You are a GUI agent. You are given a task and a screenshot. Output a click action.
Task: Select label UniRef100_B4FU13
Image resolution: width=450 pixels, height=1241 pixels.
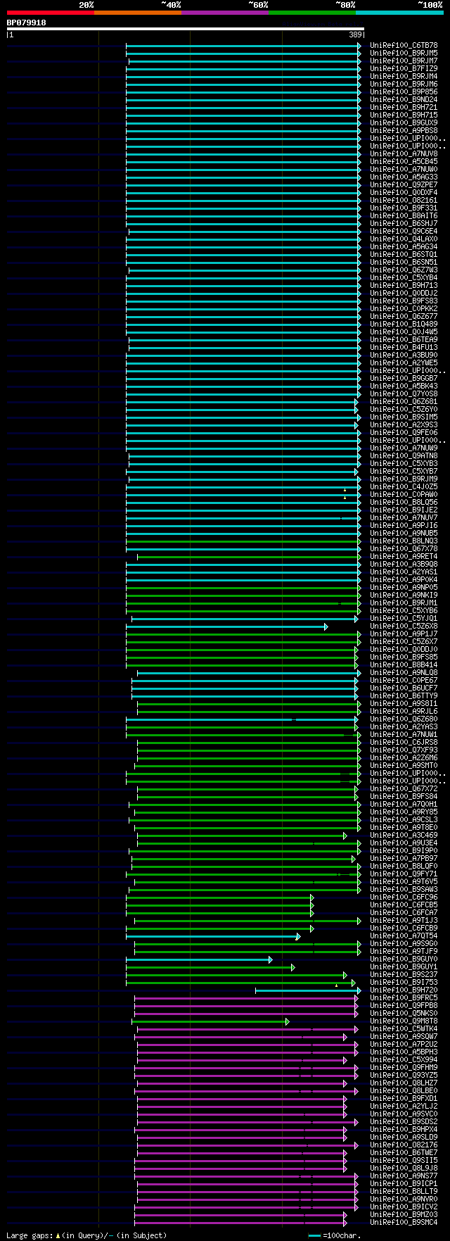pos(404,347)
